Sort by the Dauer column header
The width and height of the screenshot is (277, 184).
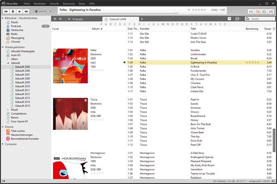point(268,29)
